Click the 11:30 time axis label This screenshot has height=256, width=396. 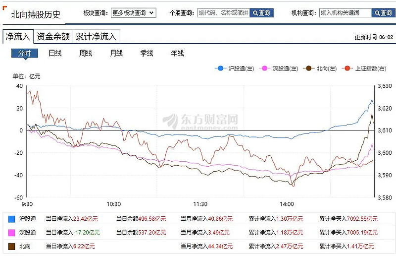200,204
